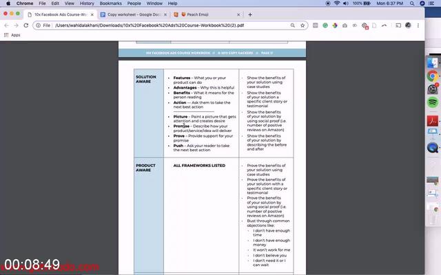View site information icon in address bar

[39, 25]
